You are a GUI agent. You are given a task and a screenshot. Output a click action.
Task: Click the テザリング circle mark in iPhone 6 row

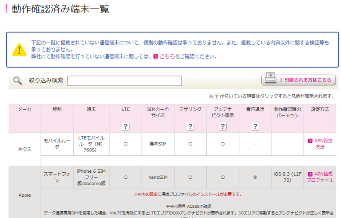pos(190,177)
